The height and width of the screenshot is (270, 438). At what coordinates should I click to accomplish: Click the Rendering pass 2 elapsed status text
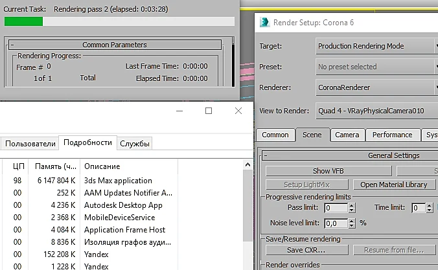(x=111, y=9)
